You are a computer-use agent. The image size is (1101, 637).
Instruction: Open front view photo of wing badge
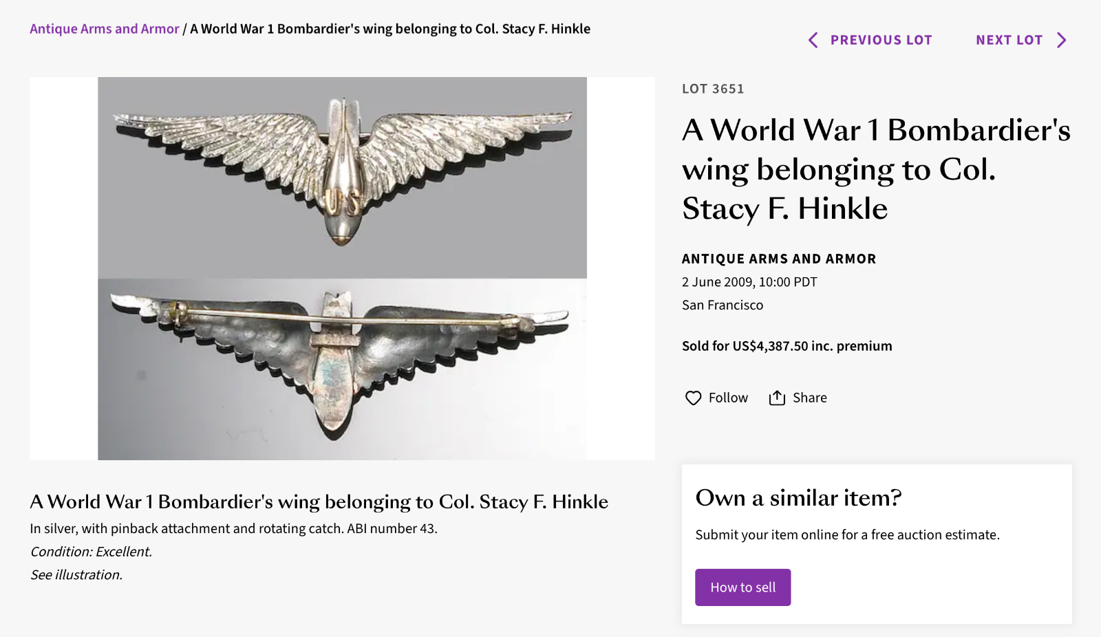(342, 177)
